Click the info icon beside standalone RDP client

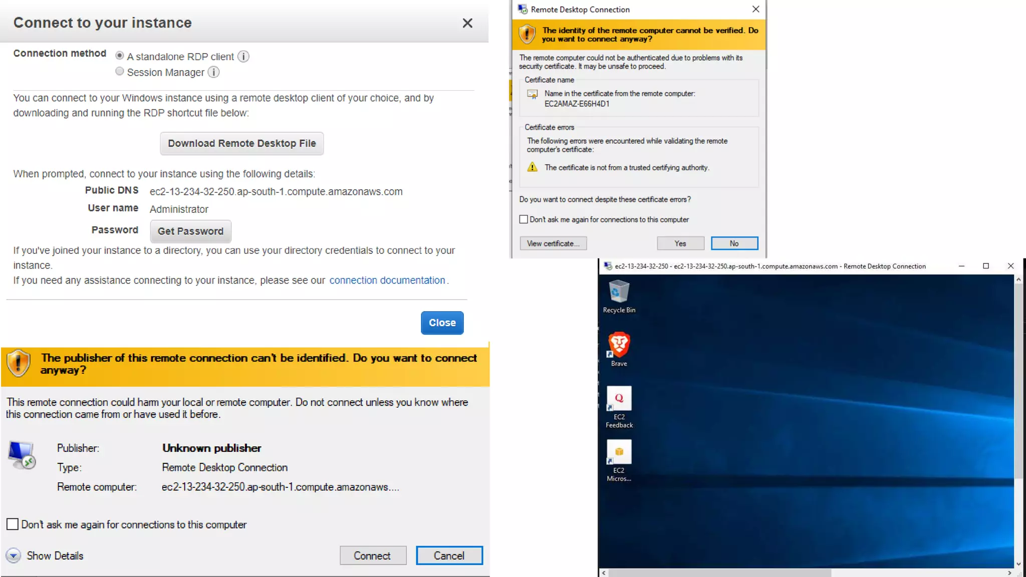pyautogui.click(x=243, y=57)
